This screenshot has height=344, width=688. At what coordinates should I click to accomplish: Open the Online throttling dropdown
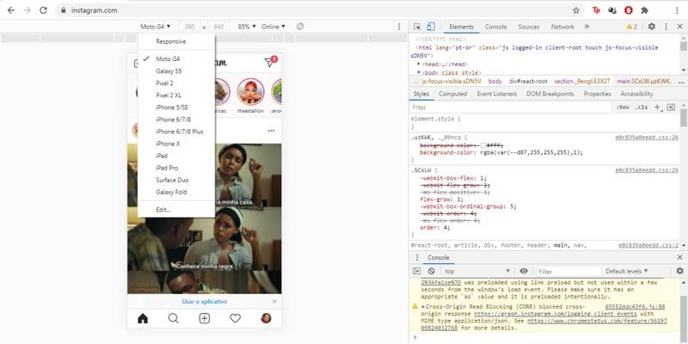[273, 27]
